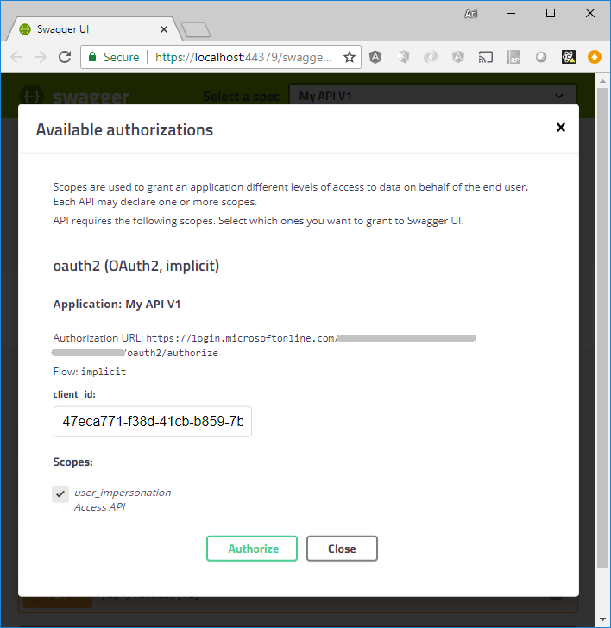Close the Available authorizations dialog with X
The height and width of the screenshot is (628, 611).
pos(560,128)
